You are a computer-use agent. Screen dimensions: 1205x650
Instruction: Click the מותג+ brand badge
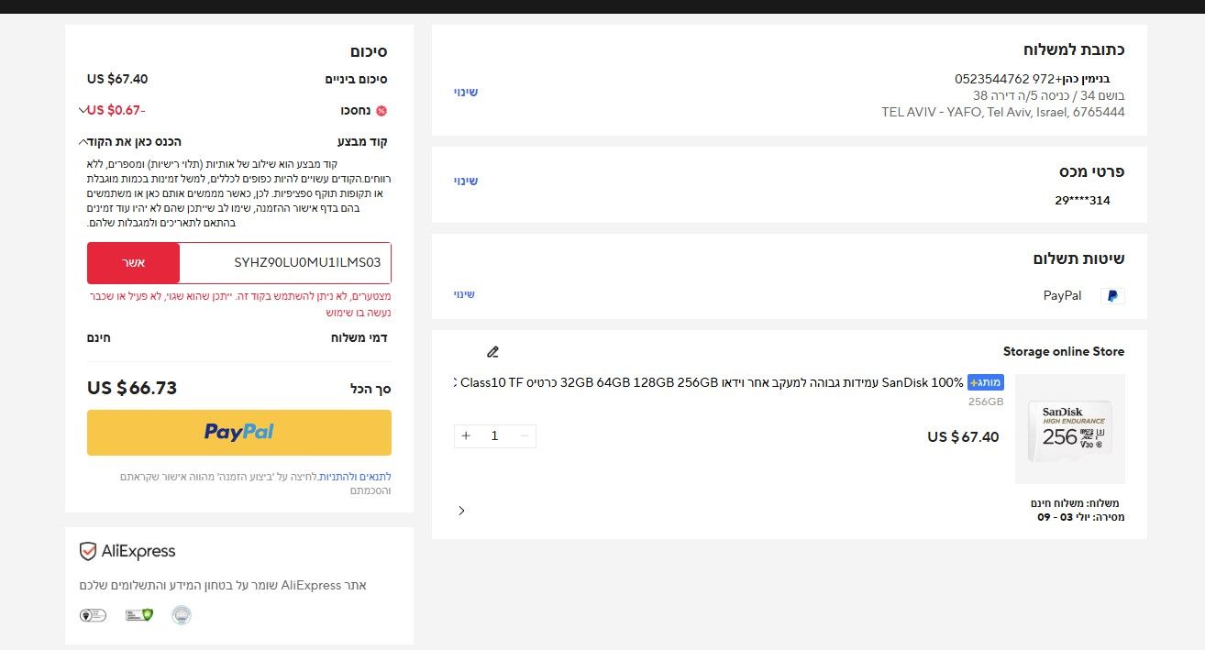pyautogui.click(x=986, y=382)
